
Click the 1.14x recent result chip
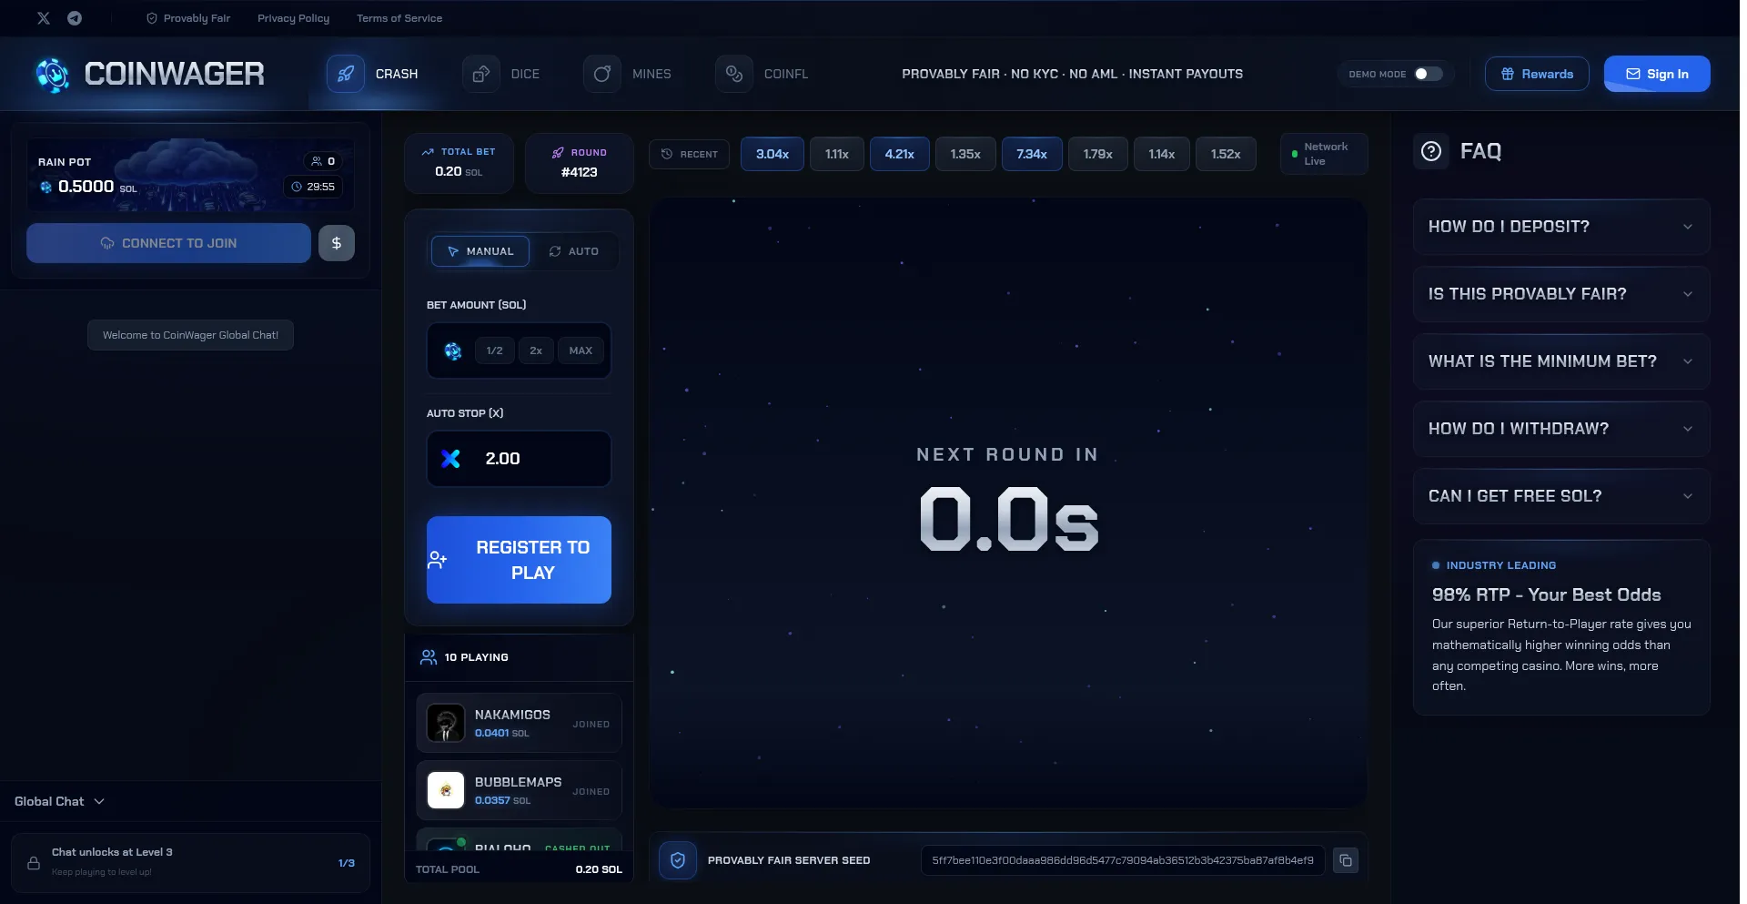(x=1162, y=154)
